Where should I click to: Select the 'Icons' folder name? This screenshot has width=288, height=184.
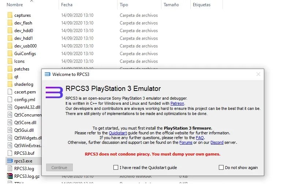coord(19,61)
